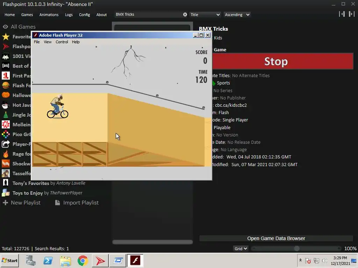Image resolution: width=358 pixels, height=268 pixels.
Task: Switch to the Animations tab
Action: [x=49, y=15]
